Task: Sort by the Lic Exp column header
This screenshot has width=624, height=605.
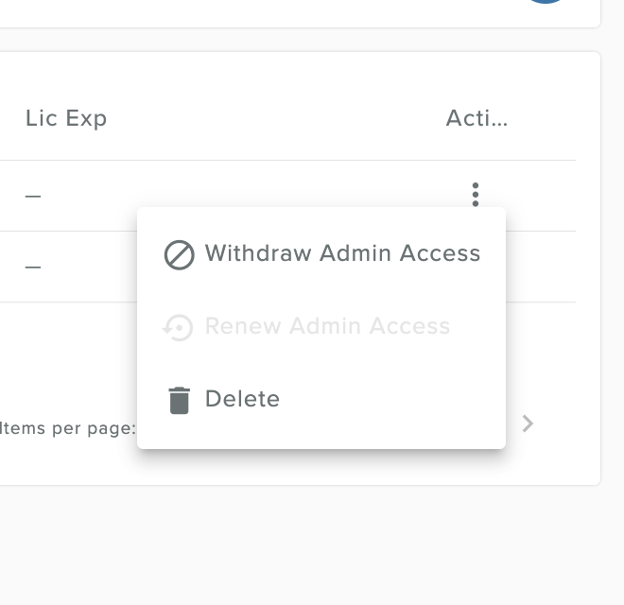Action: (x=66, y=118)
